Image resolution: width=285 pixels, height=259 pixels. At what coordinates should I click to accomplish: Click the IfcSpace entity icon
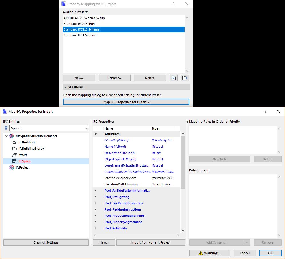tap(15, 161)
